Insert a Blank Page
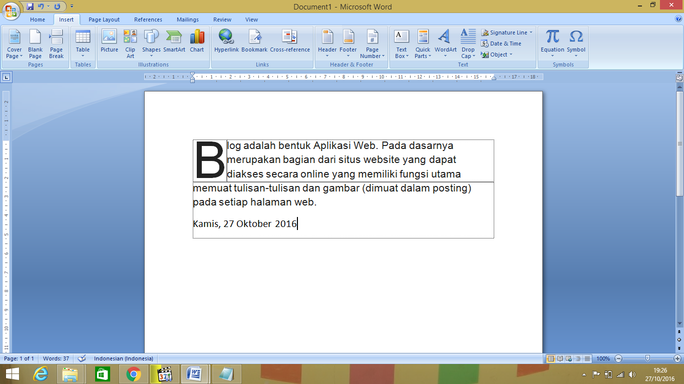The image size is (684, 384). (x=36, y=44)
